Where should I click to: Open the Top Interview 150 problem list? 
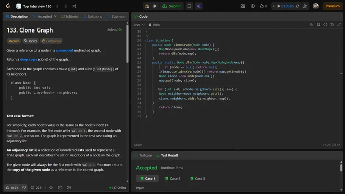(34, 6)
